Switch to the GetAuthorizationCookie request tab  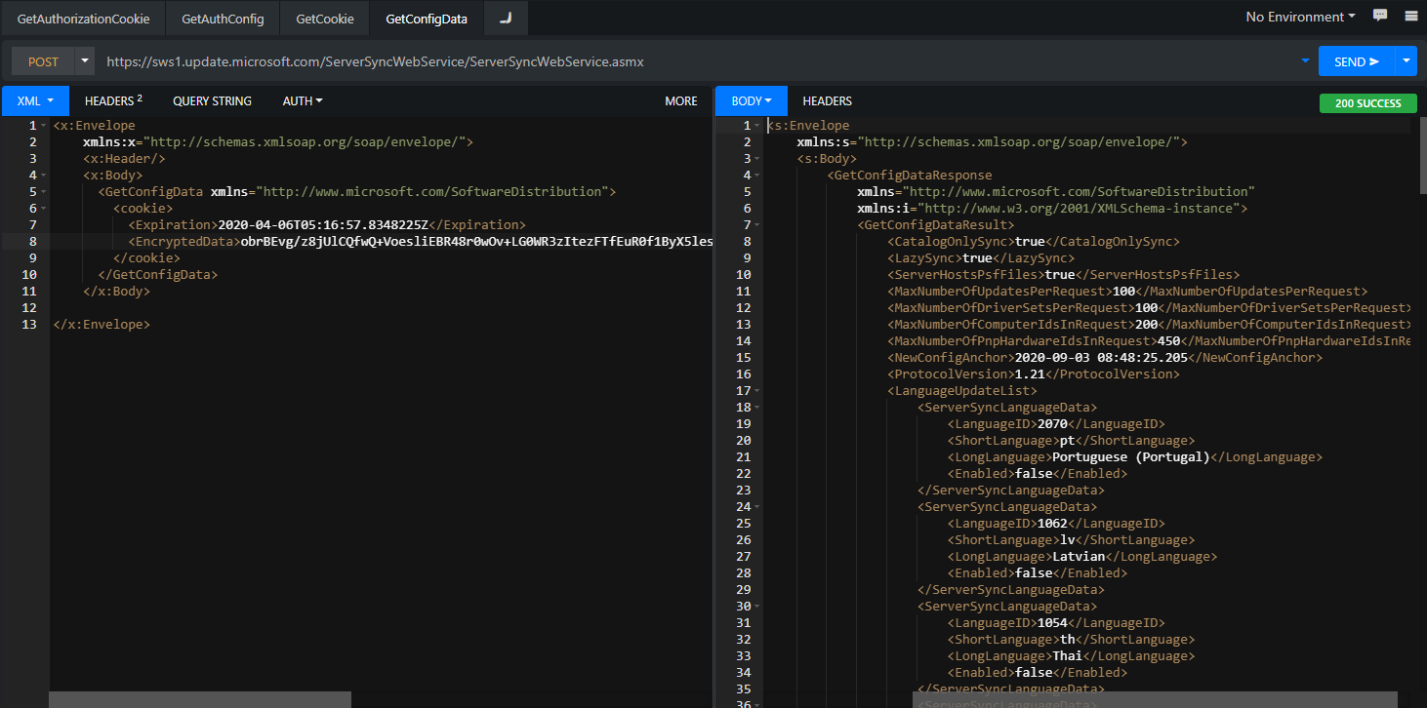pos(83,19)
